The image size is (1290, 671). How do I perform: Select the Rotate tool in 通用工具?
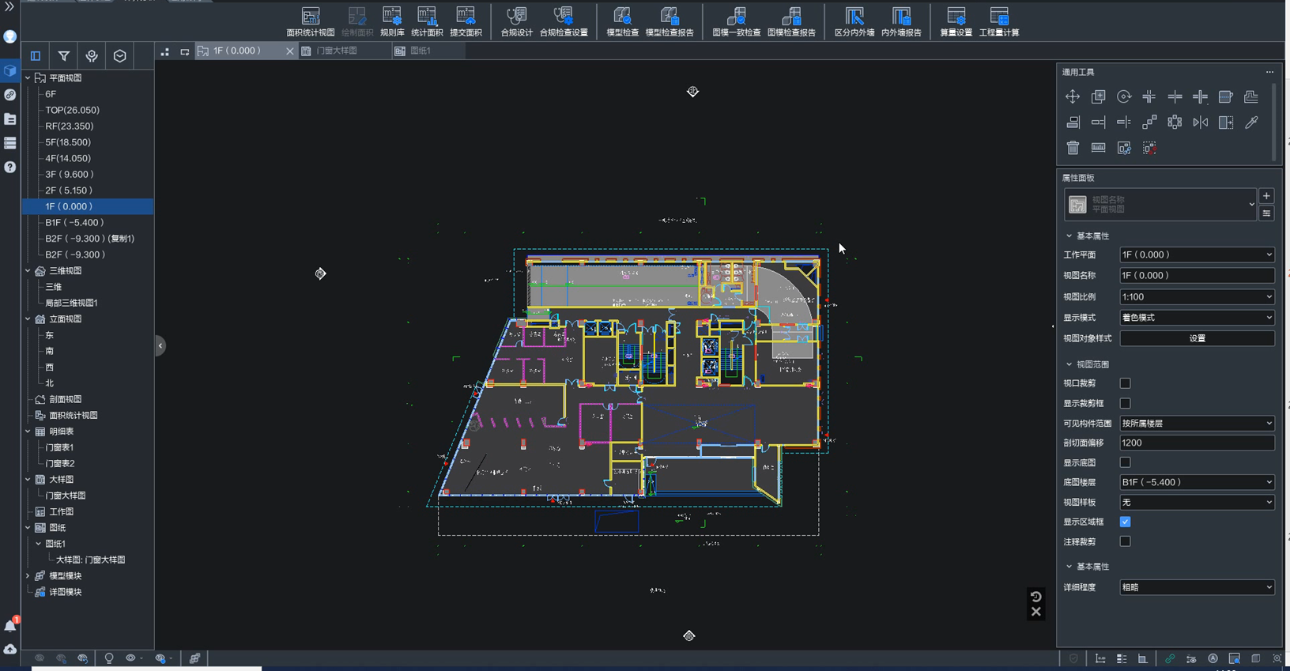click(x=1124, y=96)
